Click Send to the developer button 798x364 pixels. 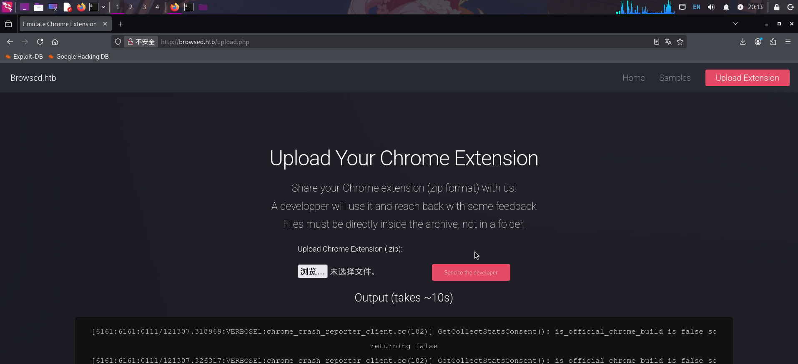click(x=471, y=272)
